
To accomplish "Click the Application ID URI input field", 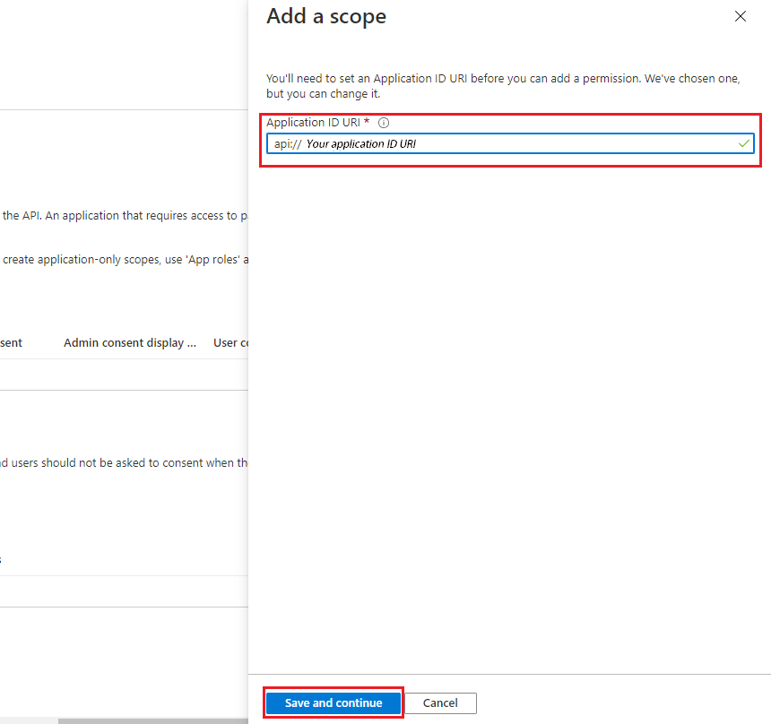I will pos(510,143).
